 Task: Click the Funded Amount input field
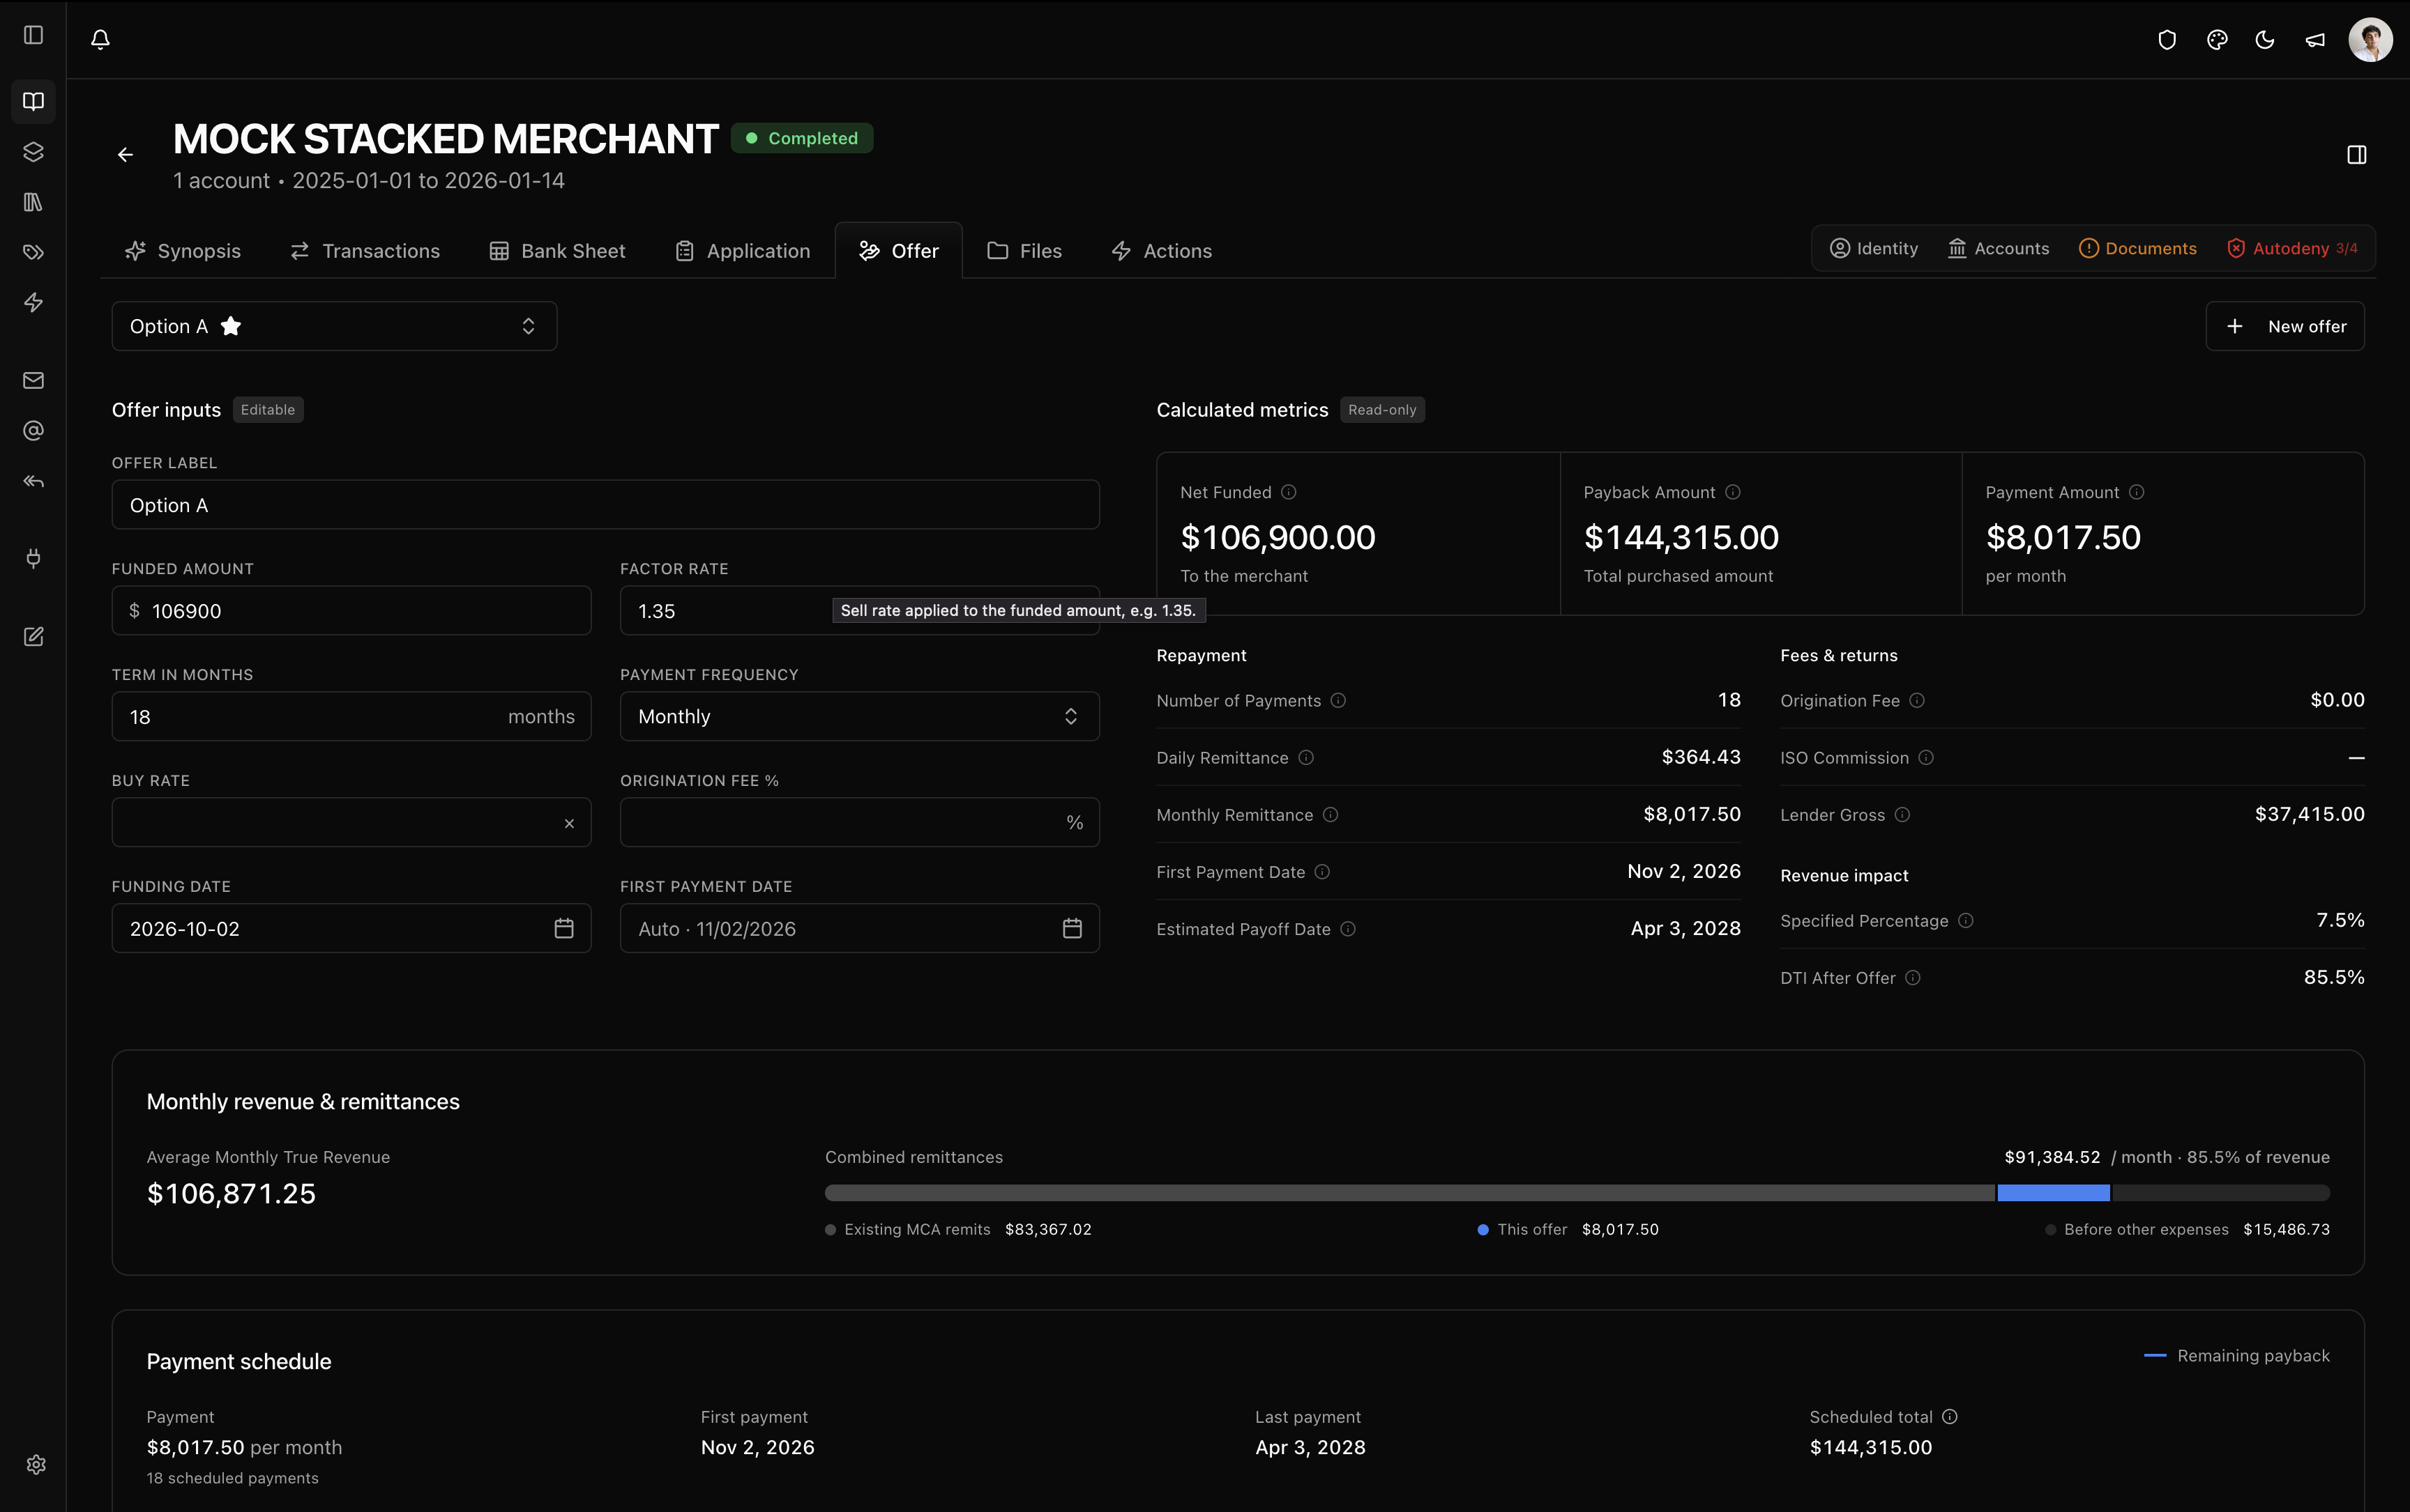pyautogui.click(x=351, y=610)
